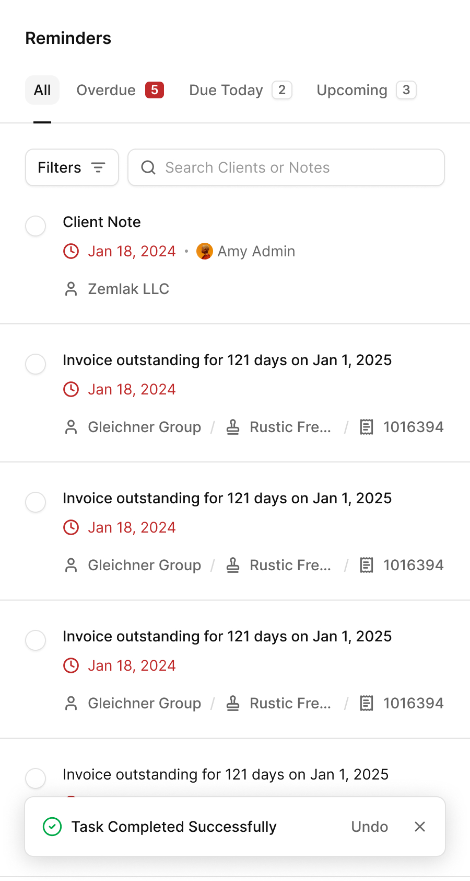Switch to the Overdue tab
Viewport: 470px width, 881px height.
120,90
